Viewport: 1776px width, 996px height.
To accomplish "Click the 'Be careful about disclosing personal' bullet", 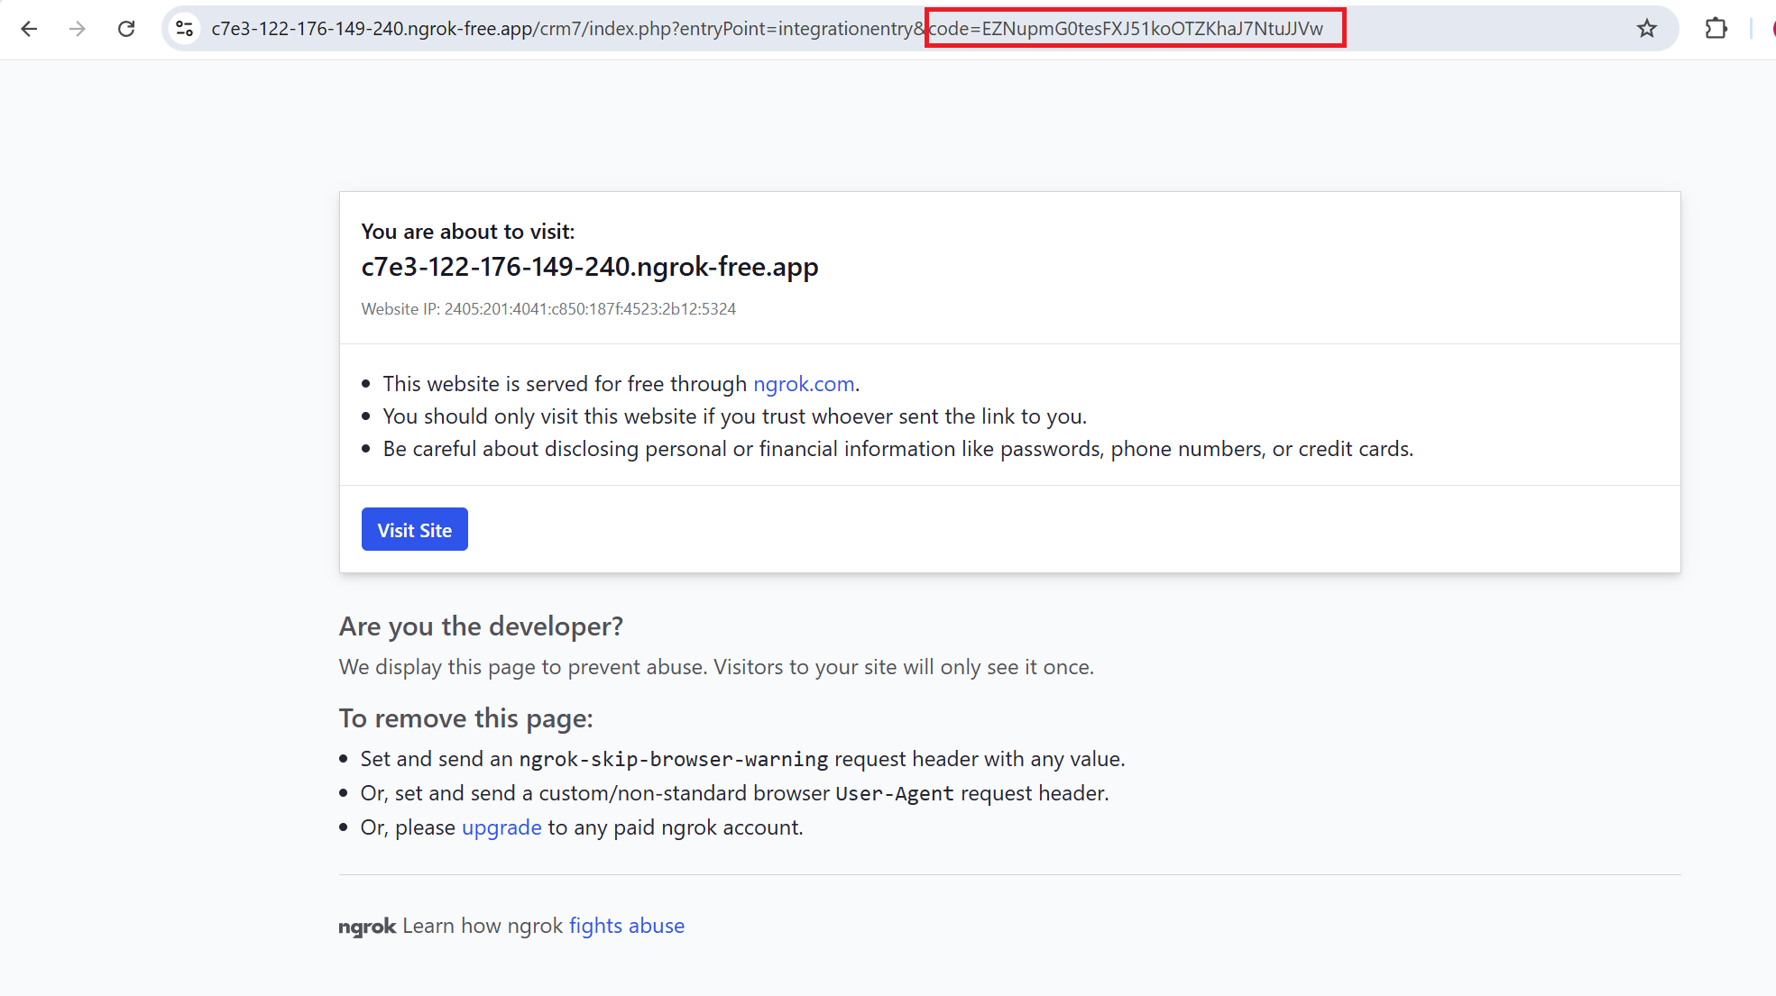I will coord(897,449).
